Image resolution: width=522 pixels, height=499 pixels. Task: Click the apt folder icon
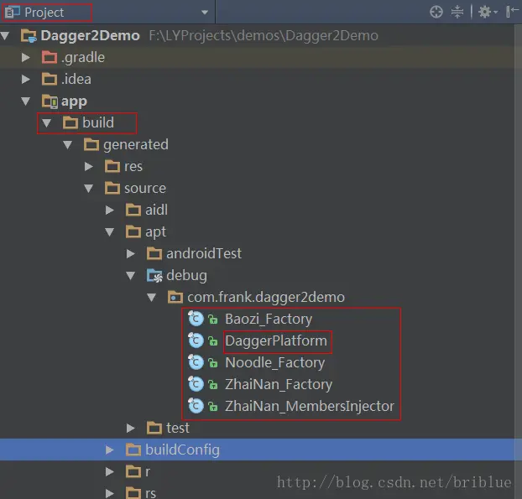(x=133, y=231)
